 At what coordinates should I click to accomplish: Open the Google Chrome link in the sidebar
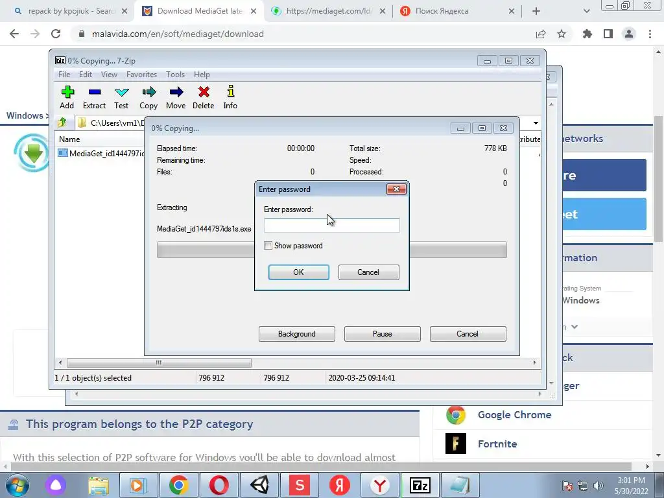coord(514,415)
